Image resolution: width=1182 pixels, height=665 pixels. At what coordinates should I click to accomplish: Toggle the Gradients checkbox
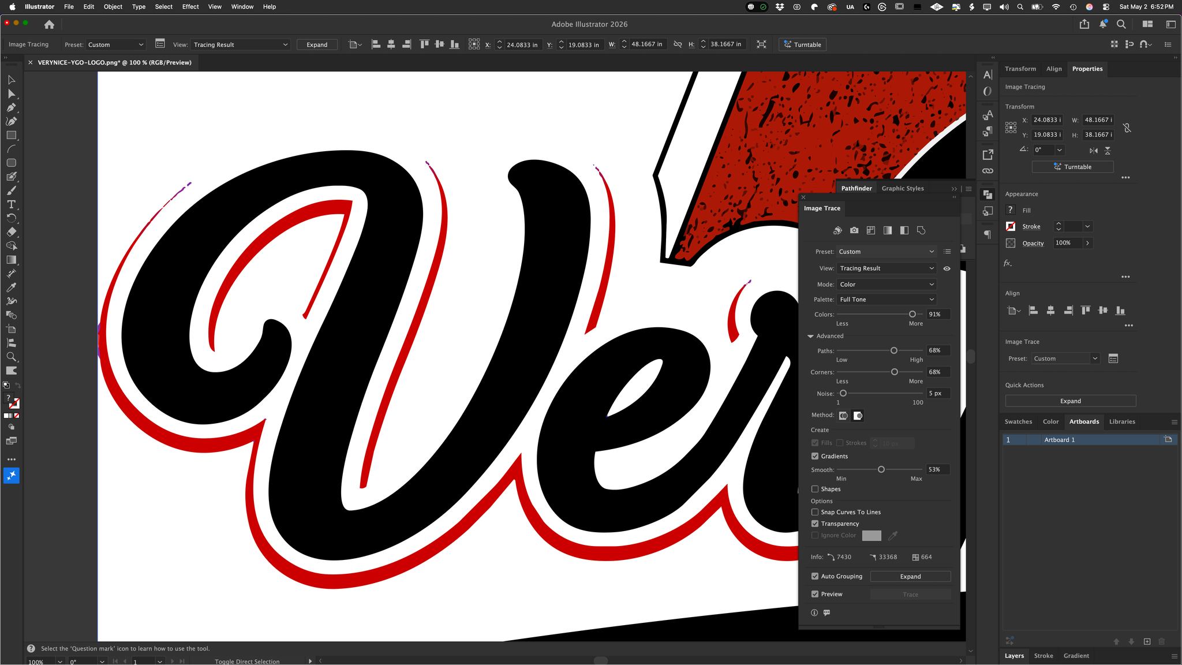click(815, 456)
